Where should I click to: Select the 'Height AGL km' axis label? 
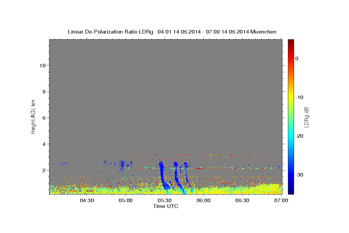[x=33, y=116]
